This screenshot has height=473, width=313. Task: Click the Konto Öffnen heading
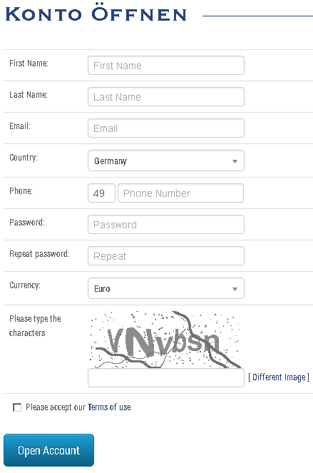point(96,14)
